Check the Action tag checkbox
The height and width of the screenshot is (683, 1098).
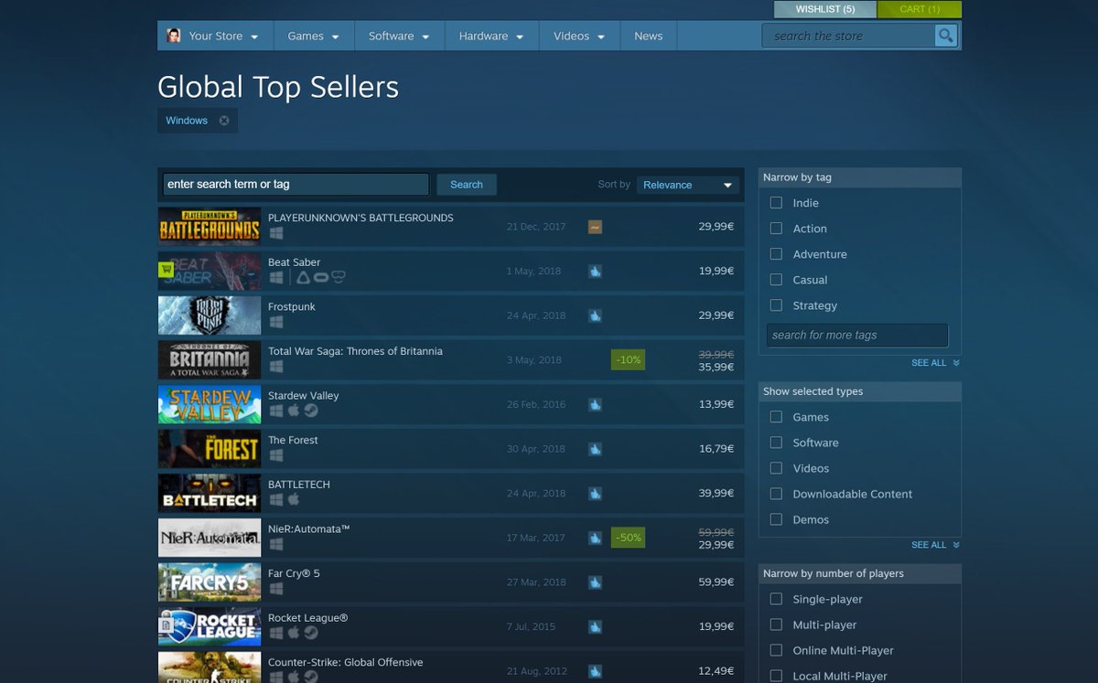click(x=776, y=229)
